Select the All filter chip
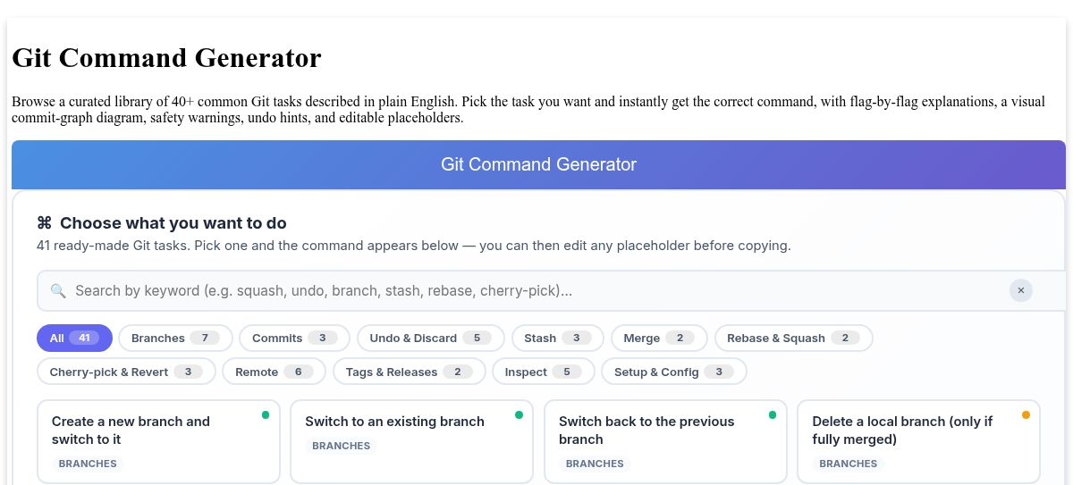 pyautogui.click(x=74, y=338)
